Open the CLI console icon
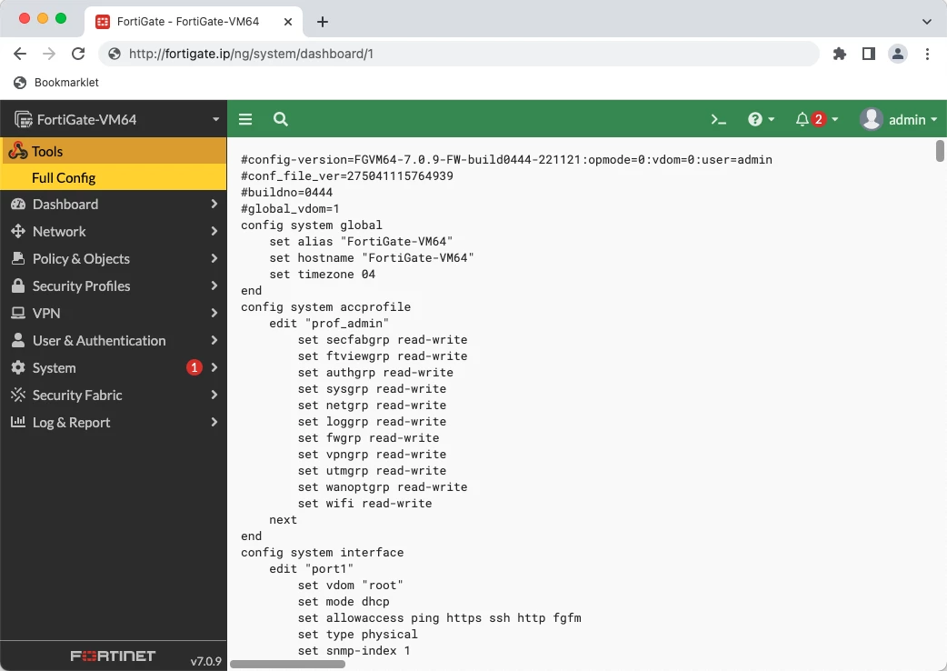This screenshot has height=671, width=947. tap(718, 120)
